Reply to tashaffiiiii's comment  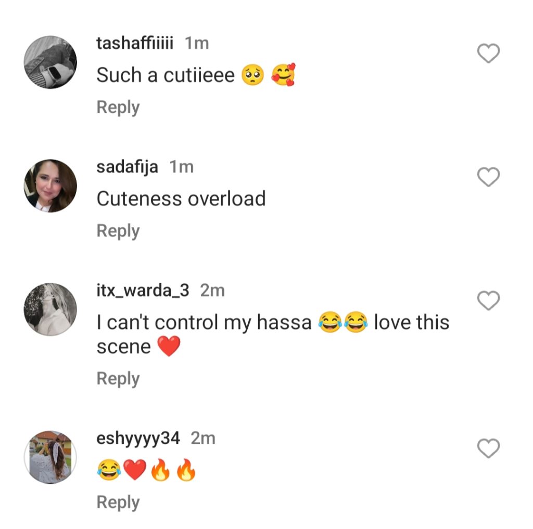click(118, 108)
